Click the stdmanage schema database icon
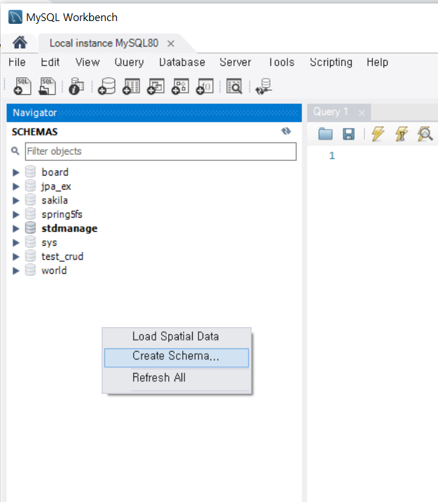 point(30,228)
